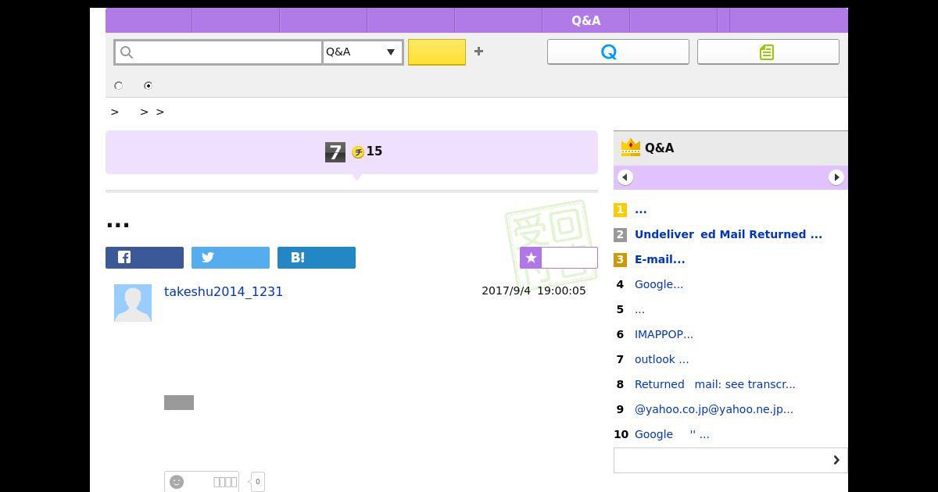Open the 'outlook ...' ranking link
This screenshot has height=492, width=938.
pos(661,359)
